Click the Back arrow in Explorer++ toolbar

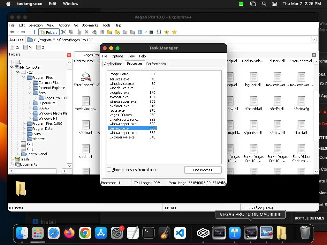[12, 32]
